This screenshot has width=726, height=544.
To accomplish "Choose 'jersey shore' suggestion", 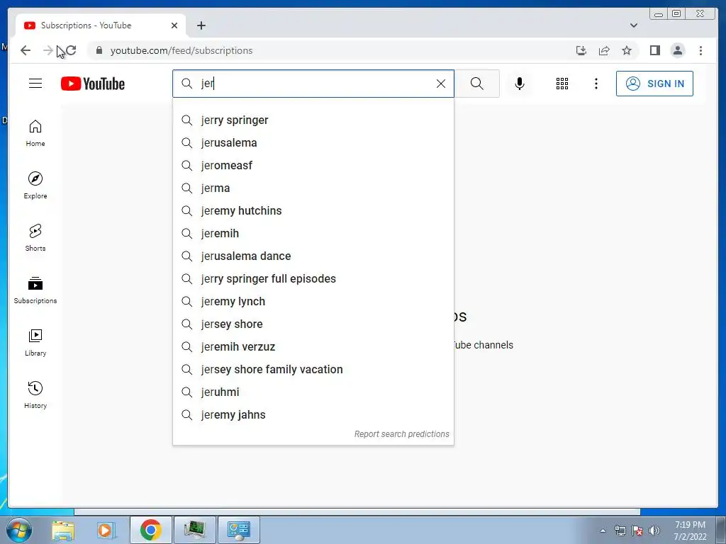I will [313, 324].
